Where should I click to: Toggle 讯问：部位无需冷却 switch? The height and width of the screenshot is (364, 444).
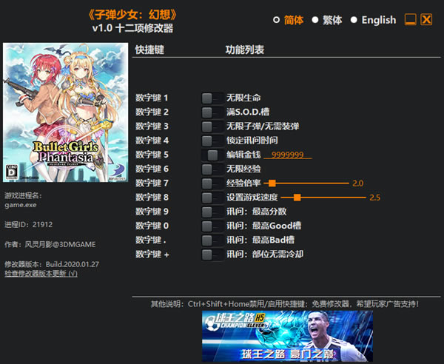(212, 255)
